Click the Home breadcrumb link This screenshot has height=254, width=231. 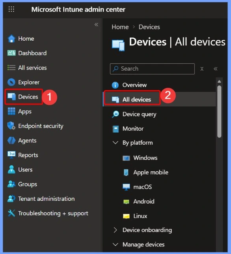pyautogui.click(x=120, y=27)
